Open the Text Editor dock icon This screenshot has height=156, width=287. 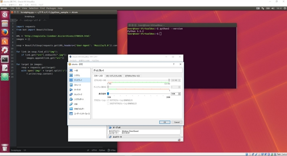coord(5,68)
